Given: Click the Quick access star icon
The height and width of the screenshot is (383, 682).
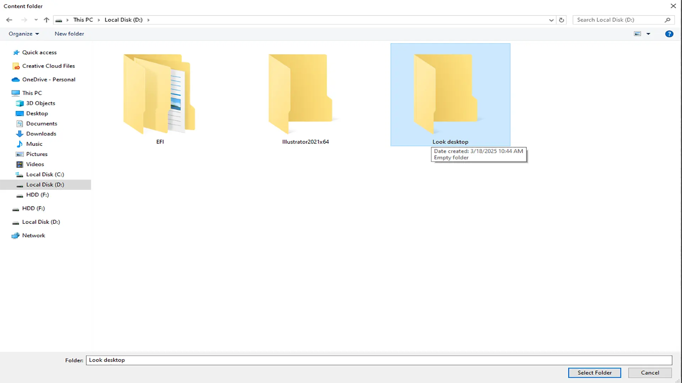Looking at the screenshot, I should point(16,52).
